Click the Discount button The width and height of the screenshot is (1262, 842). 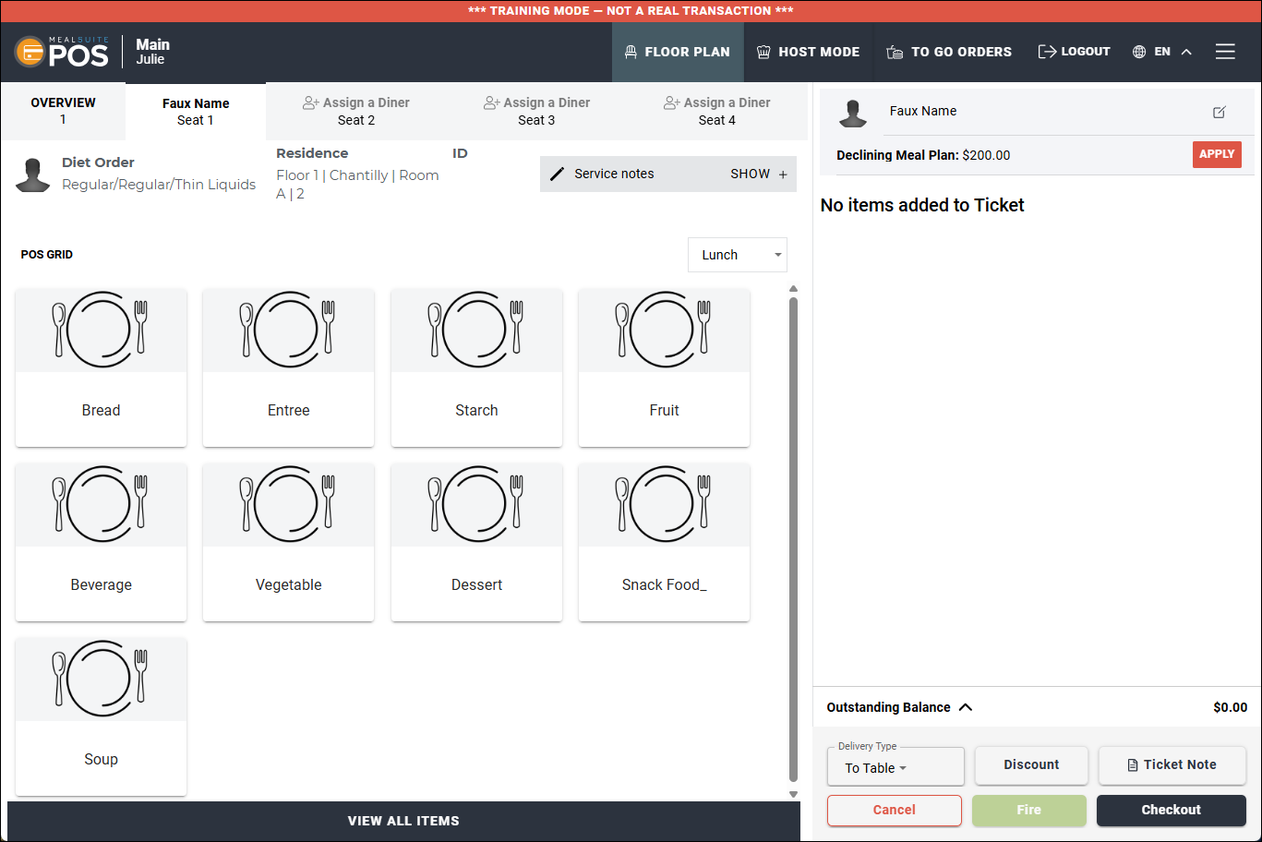[1031, 764]
